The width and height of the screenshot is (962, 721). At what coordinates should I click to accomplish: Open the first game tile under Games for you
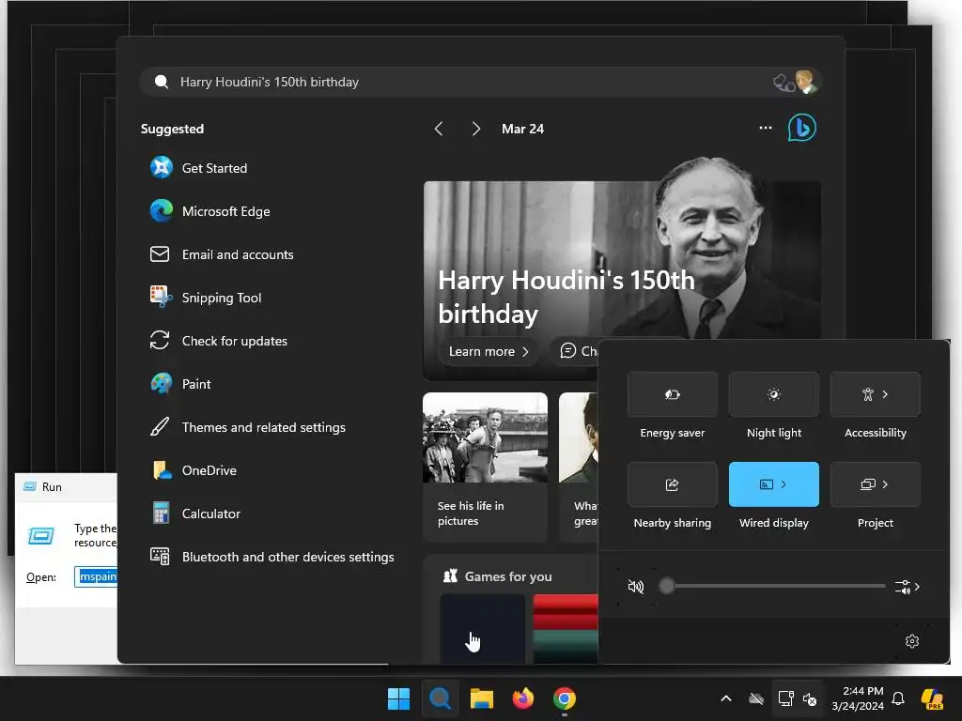click(482, 628)
